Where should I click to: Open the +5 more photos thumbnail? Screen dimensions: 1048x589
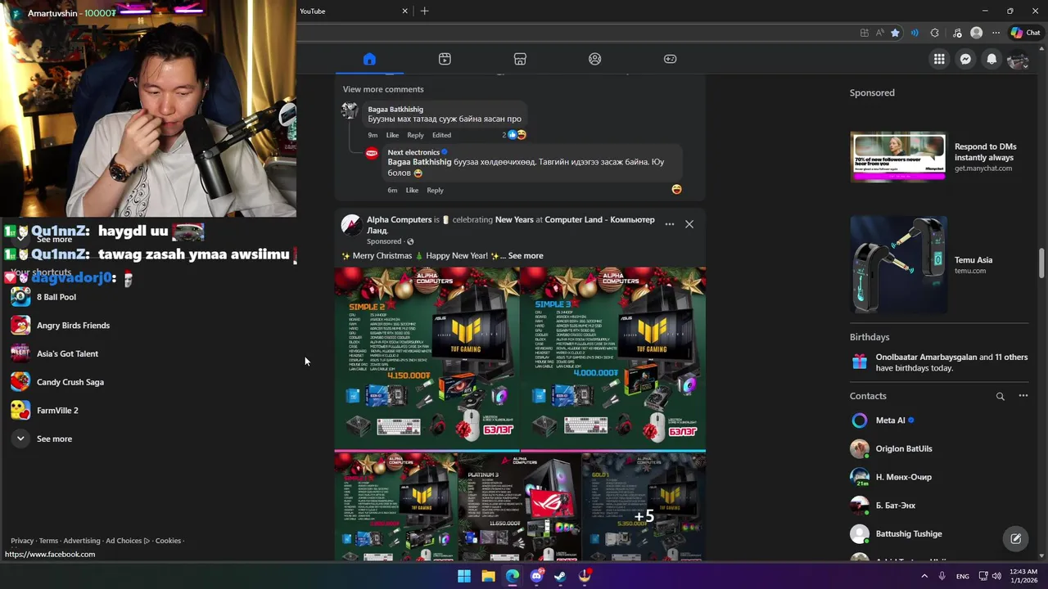[x=644, y=507]
